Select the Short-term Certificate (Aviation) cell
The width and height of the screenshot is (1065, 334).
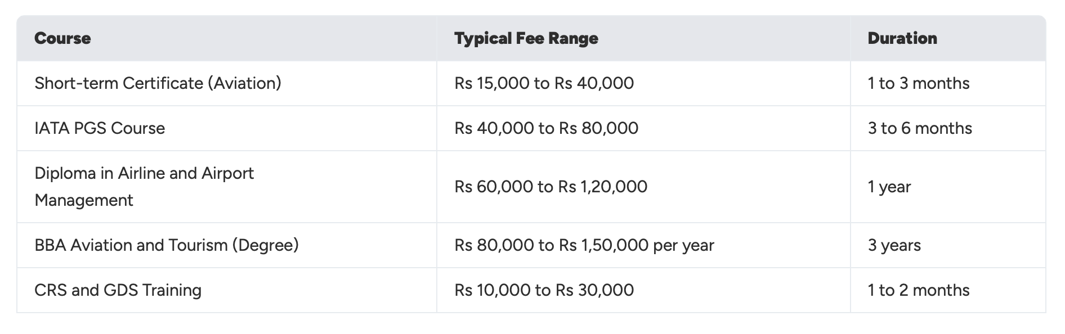coord(158,83)
